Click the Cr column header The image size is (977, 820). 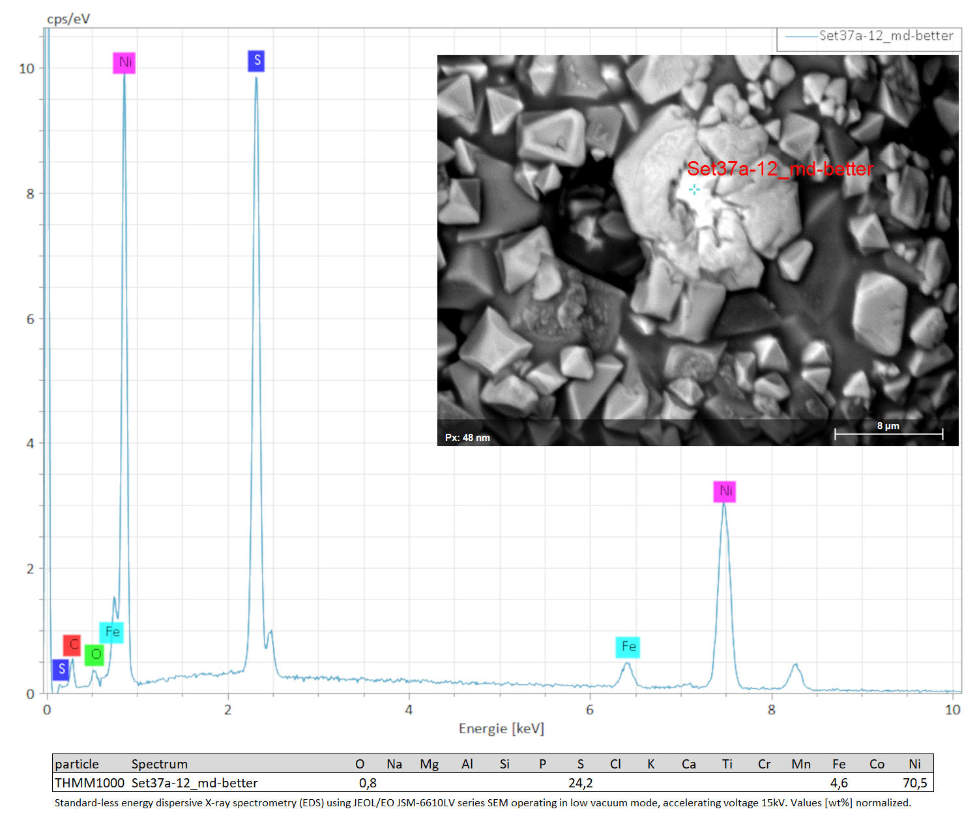click(765, 764)
